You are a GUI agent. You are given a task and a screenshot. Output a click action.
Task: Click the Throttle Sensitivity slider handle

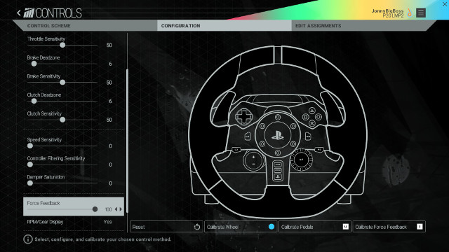click(x=62, y=45)
